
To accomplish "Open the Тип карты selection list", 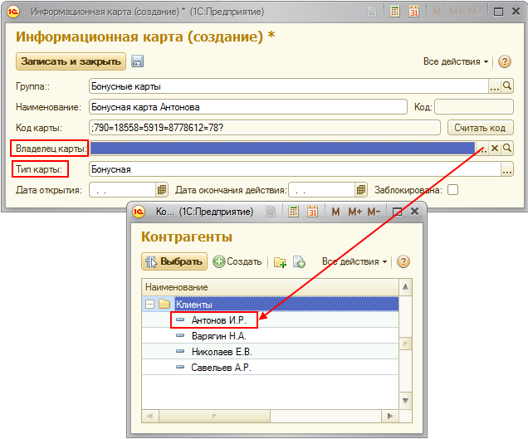I will (x=506, y=169).
